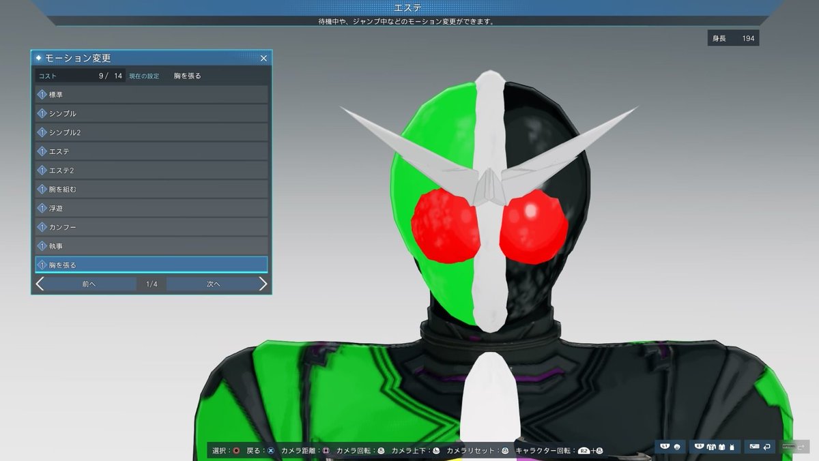Select the 浮遊 motion entry
The image size is (819, 461).
152,208
